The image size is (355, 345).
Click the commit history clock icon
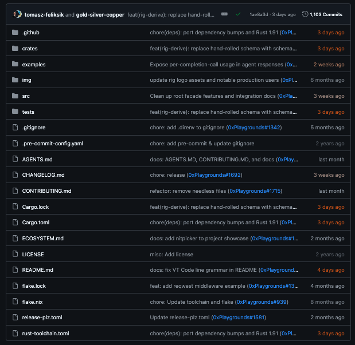(305, 14)
